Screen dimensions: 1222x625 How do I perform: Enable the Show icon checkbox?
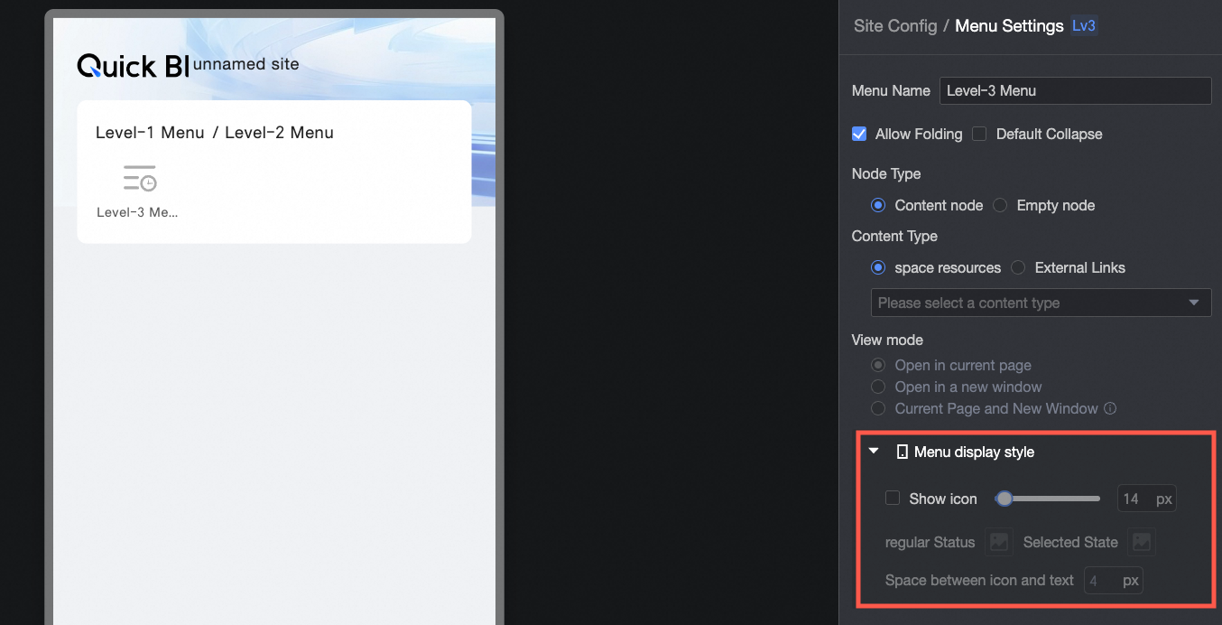(893, 498)
